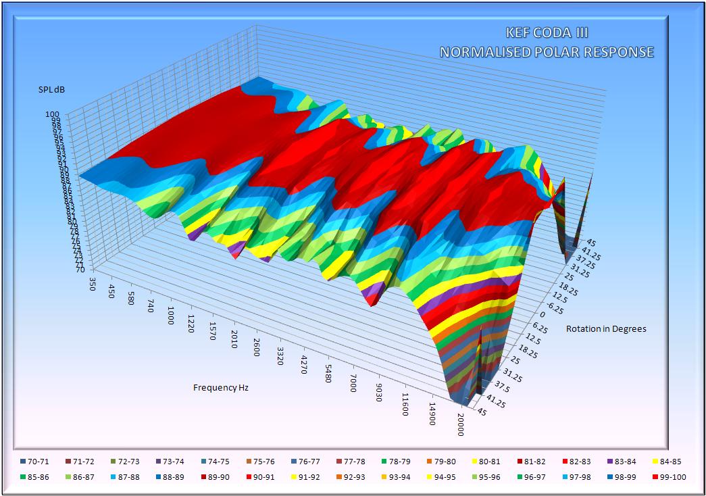
Task: Click the 1220 frequency axis label
Action: [191, 323]
